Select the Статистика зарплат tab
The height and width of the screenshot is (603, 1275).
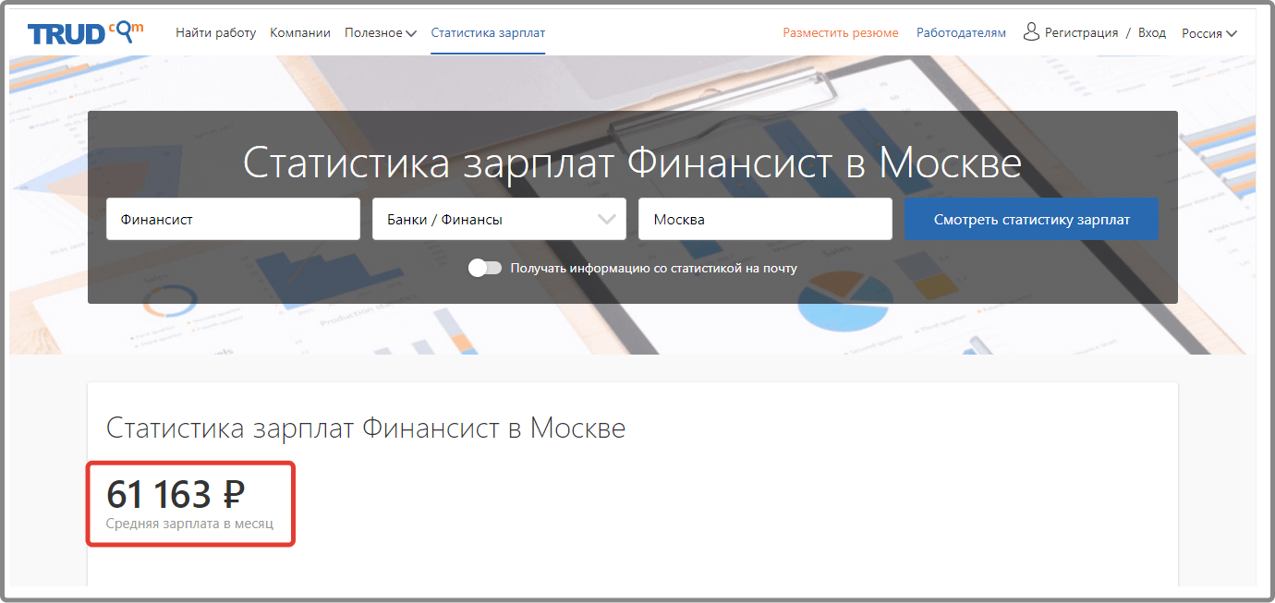[x=488, y=32]
